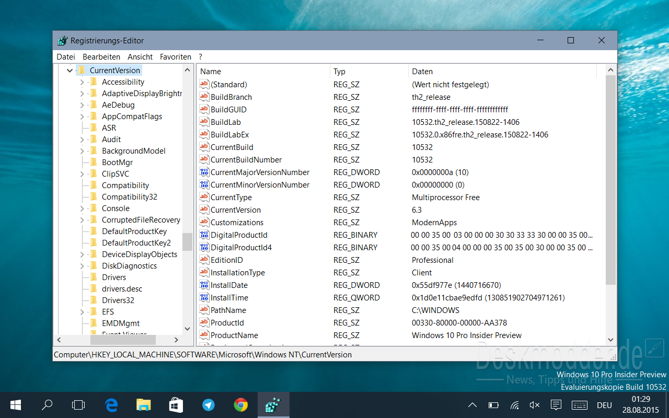Screen dimensions: 669x418
Task: Click the Accessibility folder icon
Action: (x=94, y=82)
